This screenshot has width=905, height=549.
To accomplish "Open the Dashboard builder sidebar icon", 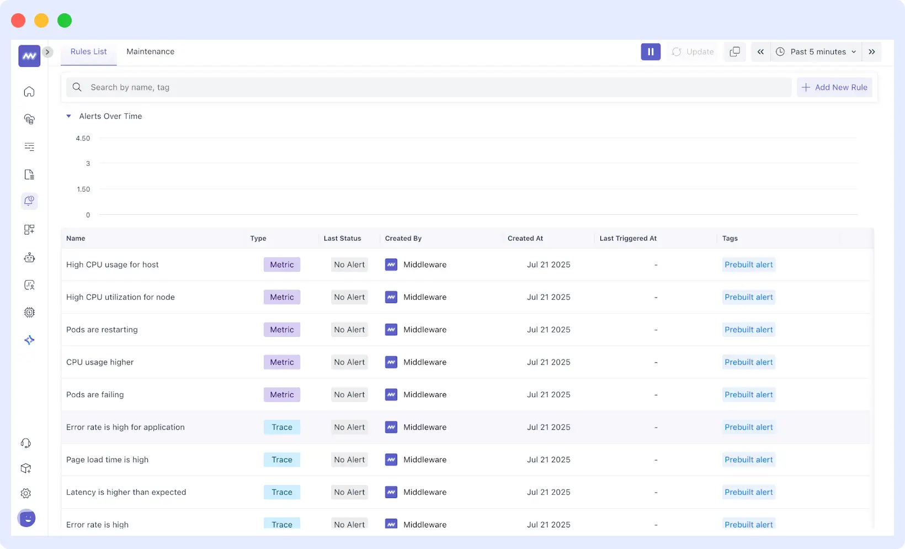I will [29, 229].
